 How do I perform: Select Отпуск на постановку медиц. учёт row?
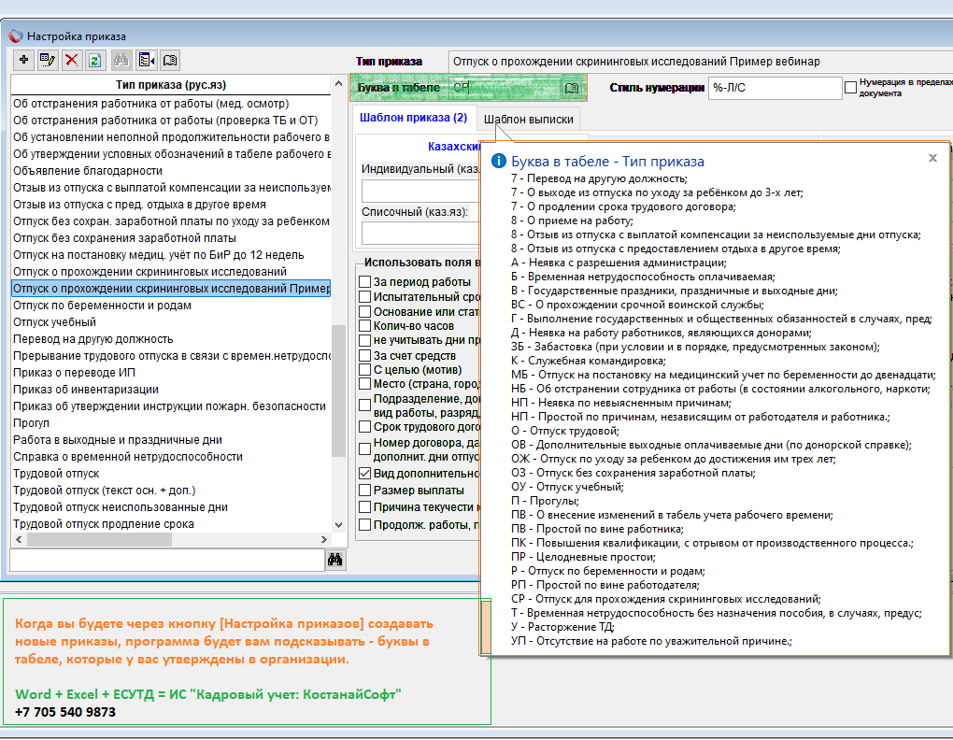click(x=171, y=255)
